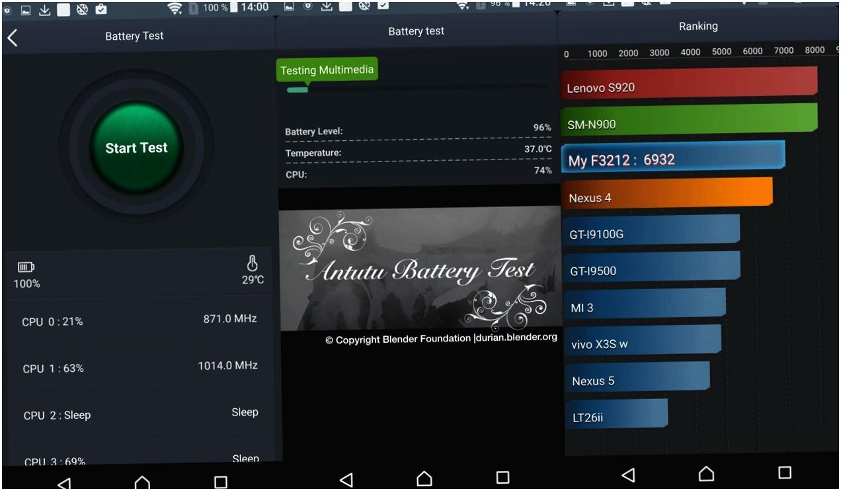
Task: Select the GT-I9500 ranking bar
Action: (x=651, y=268)
